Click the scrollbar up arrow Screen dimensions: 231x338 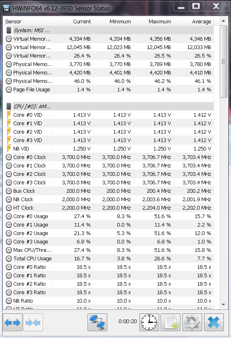click(223, 21)
